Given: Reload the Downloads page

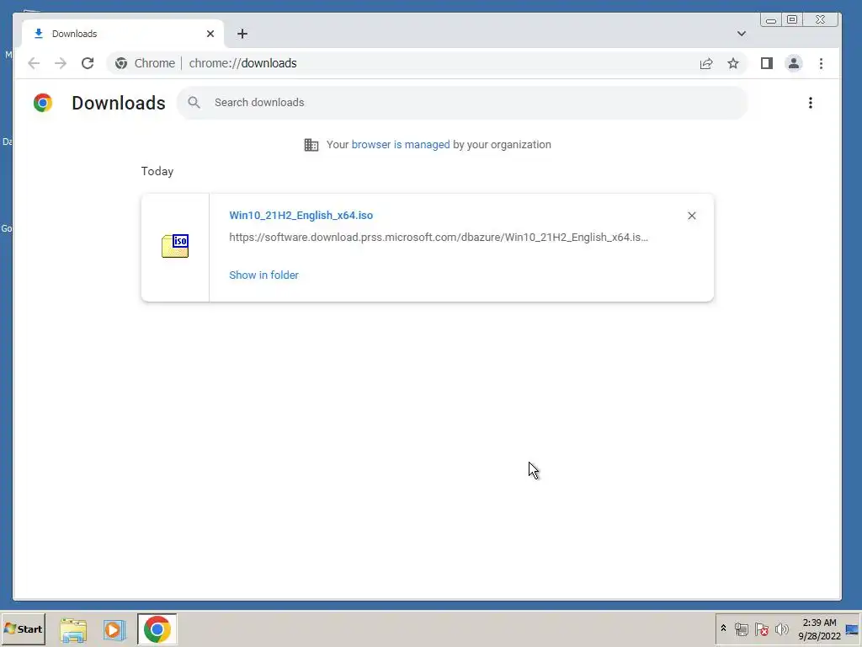Looking at the screenshot, I should point(88,63).
